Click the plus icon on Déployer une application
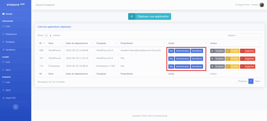The image size is (267, 121). tap(132, 16)
